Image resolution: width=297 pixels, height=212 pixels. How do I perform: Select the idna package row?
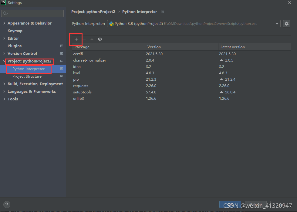(181, 67)
